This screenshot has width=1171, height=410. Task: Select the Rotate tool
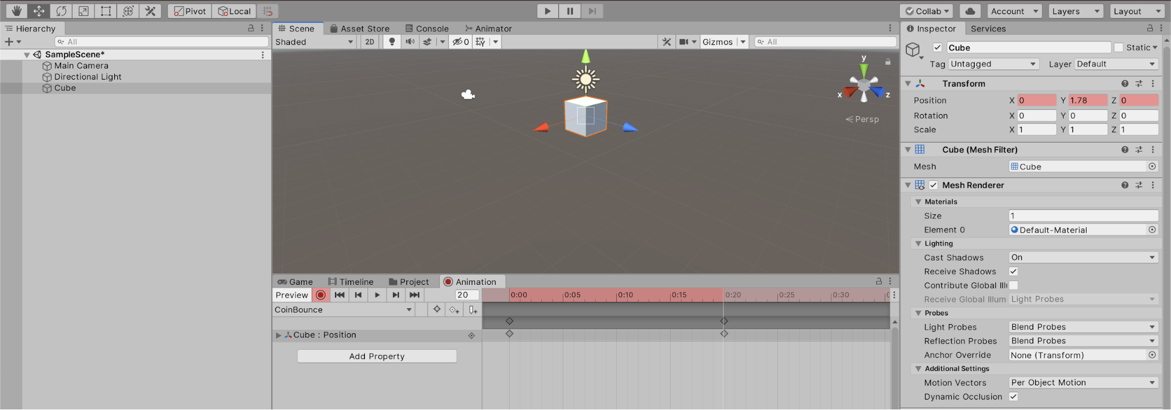click(61, 11)
